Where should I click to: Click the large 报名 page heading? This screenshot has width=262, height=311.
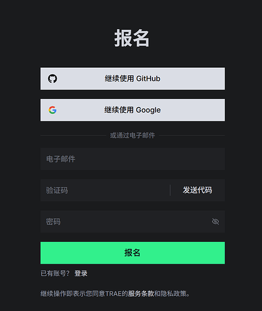(x=132, y=38)
